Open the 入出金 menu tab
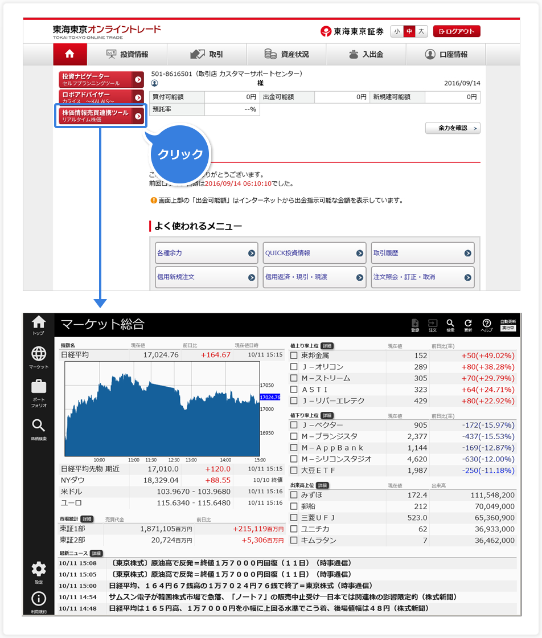The width and height of the screenshot is (542, 638). point(366,54)
